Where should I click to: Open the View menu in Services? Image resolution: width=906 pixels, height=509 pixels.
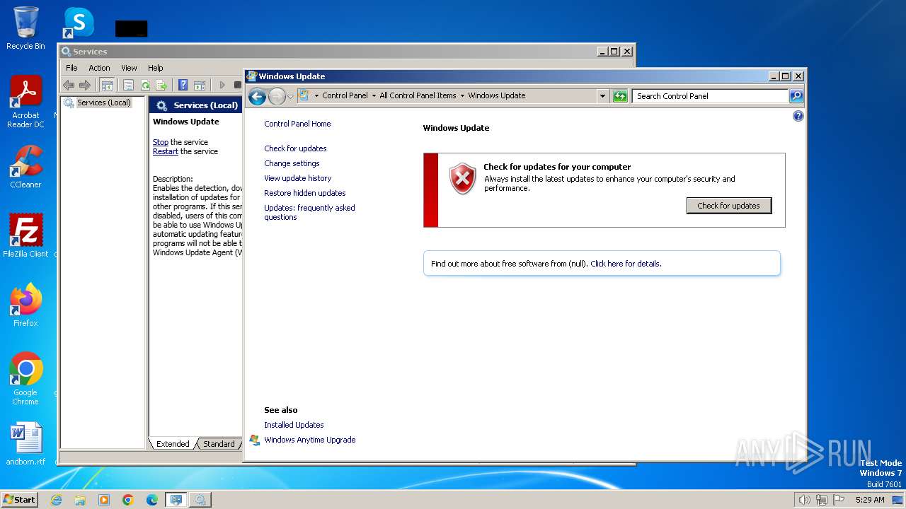pyautogui.click(x=129, y=68)
